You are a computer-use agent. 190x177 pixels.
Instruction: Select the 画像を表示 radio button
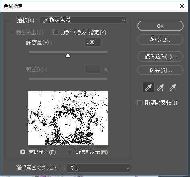(x=69, y=152)
